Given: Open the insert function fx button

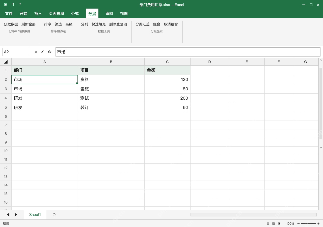Looking at the screenshot, I should (49, 52).
